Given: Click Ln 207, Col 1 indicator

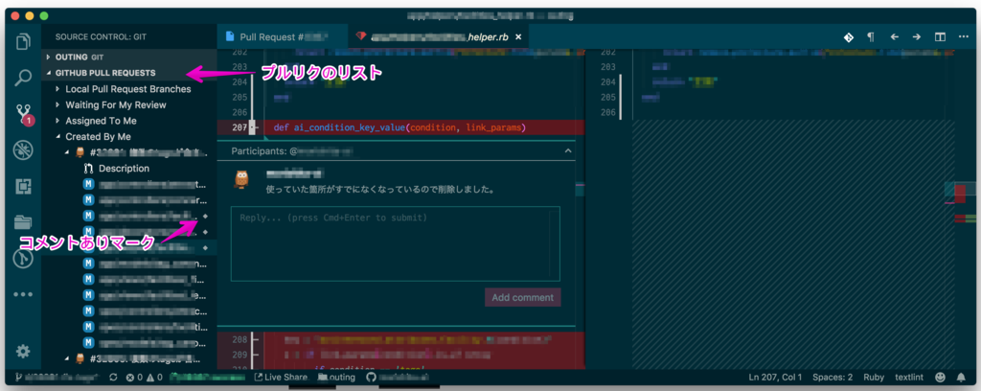Looking at the screenshot, I should [774, 378].
